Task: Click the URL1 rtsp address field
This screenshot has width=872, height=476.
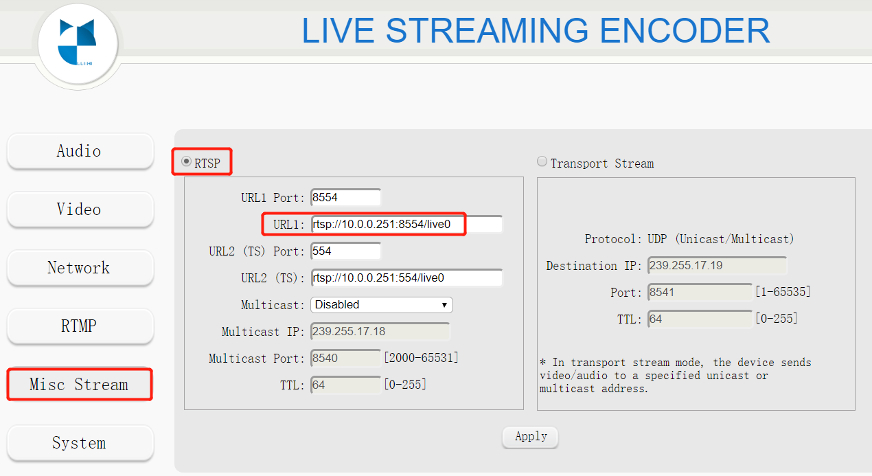Action: (406, 224)
